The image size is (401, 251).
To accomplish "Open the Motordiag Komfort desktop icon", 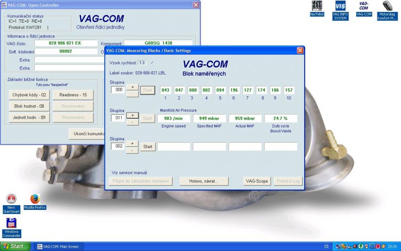I will (387, 10).
